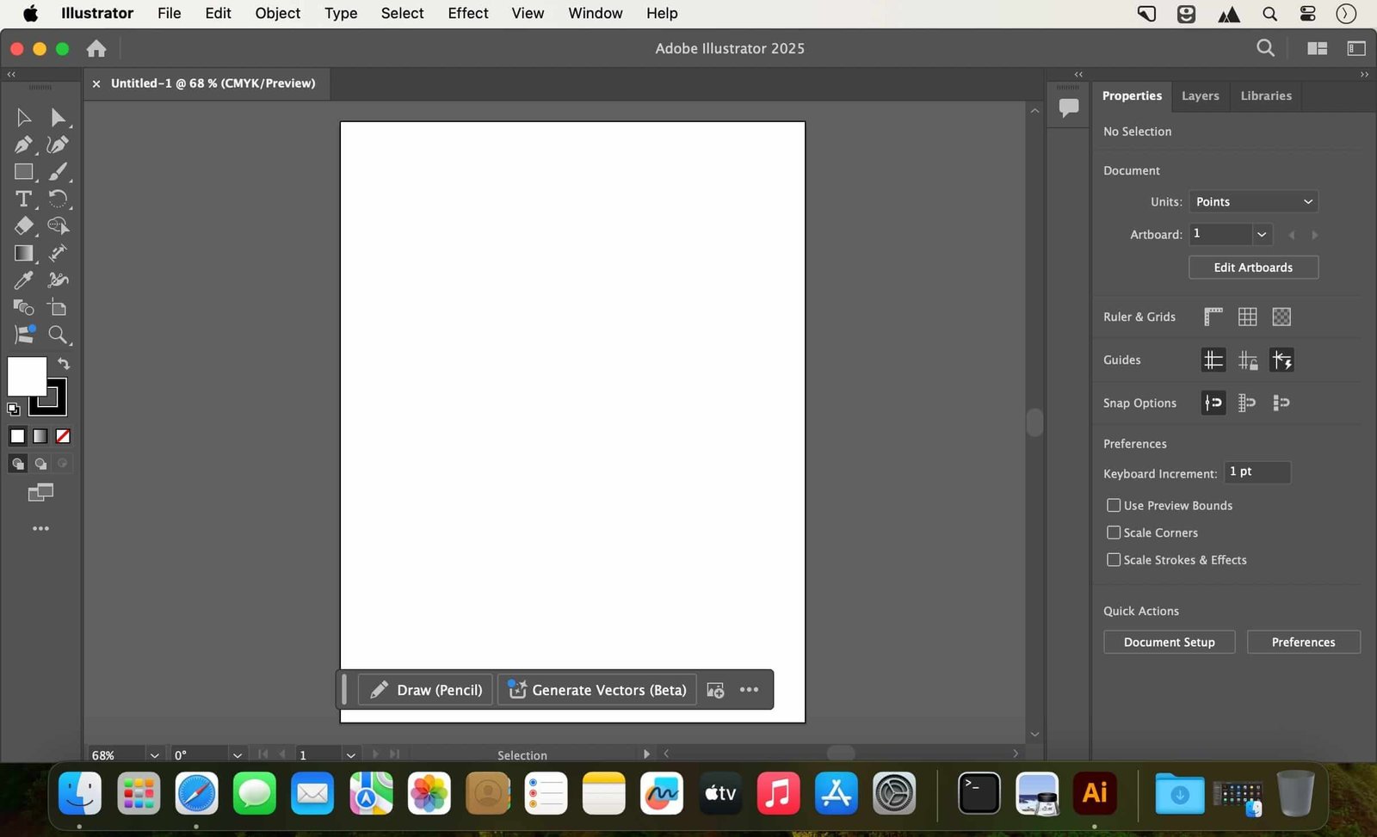1377x837 pixels.
Task: Enable Scale Strokes & Effects
Action: [1114, 560]
